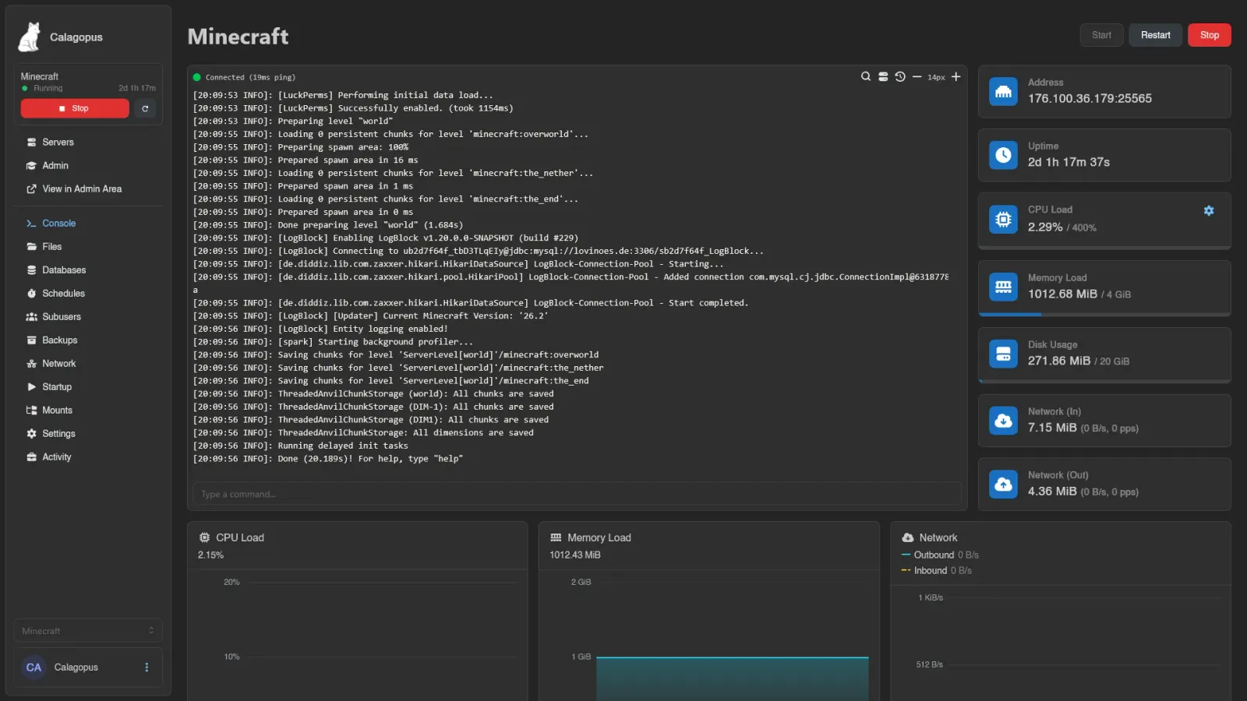The height and width of the screenshot is (701, 1247).
Task: Click the address 176.100.36.179:25565
Action: 1090,99
